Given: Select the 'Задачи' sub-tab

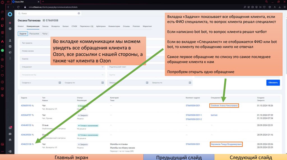Looking at the screenshot, I should click(23, 34).
